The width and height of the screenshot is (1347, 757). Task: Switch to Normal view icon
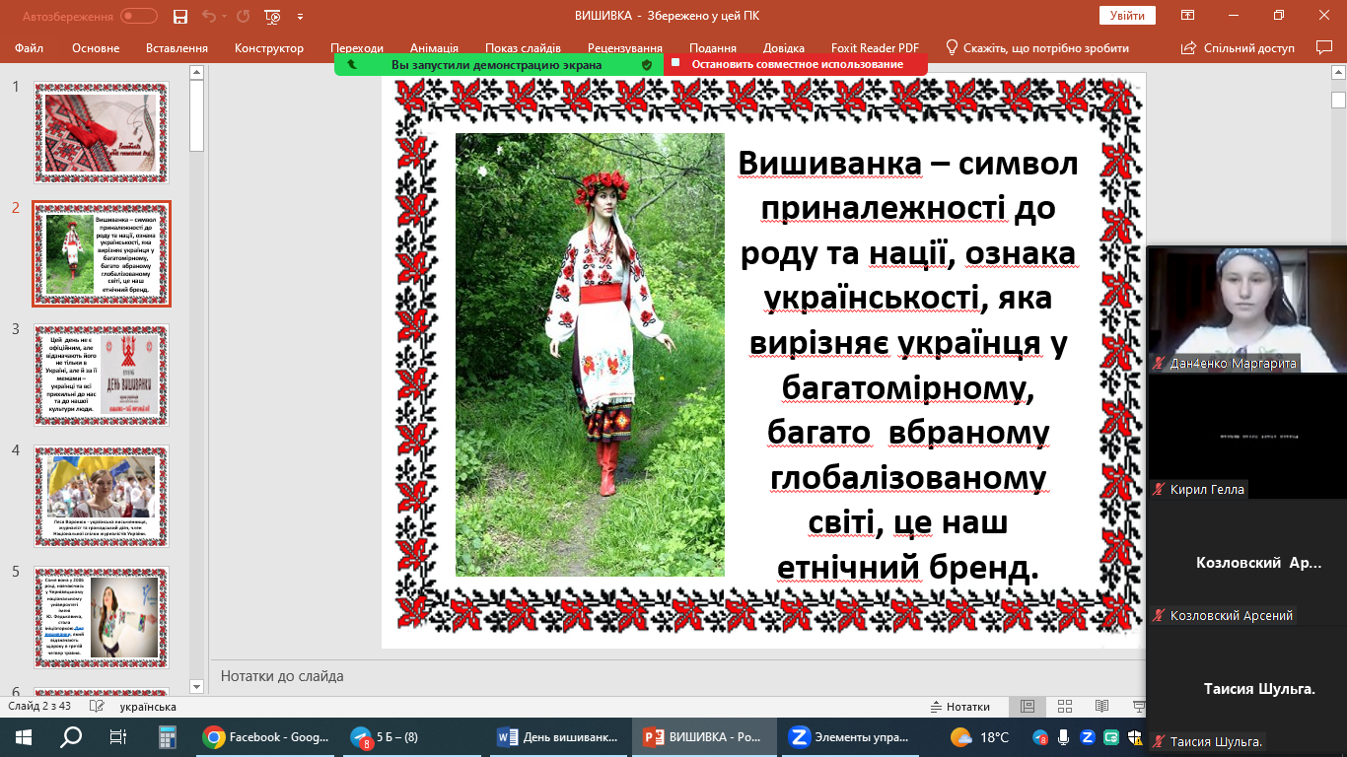pyautogui.click(x=1028, y=707)
